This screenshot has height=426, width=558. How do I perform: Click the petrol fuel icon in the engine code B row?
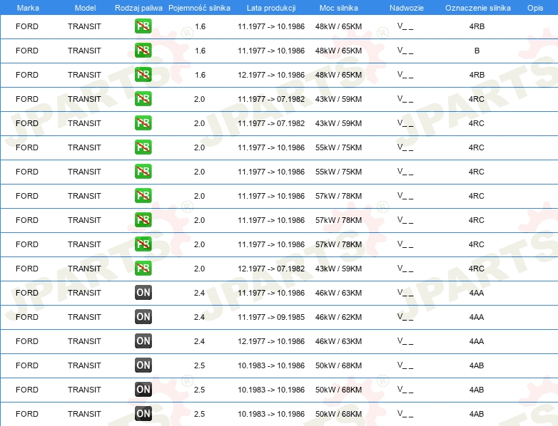pos(143,51)
